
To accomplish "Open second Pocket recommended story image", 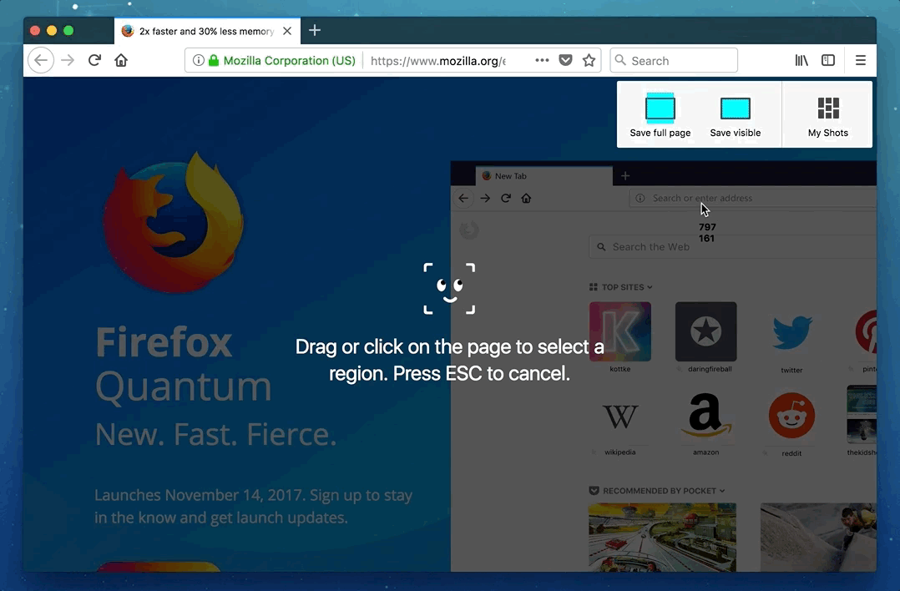I will point(818,537).
